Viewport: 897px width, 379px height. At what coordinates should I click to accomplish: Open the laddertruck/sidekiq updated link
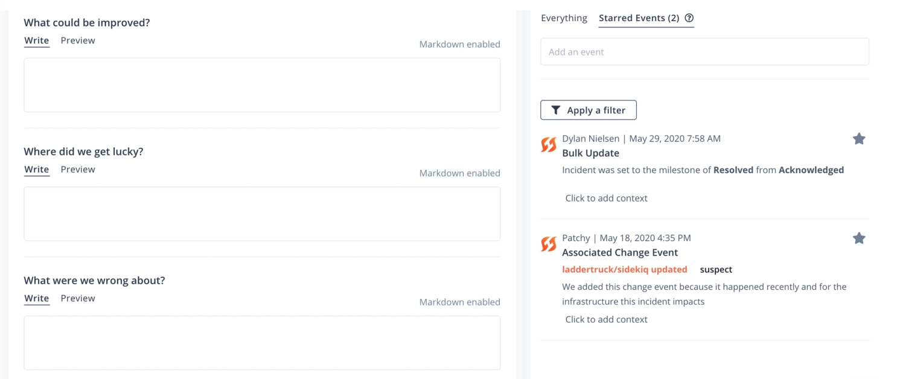[x=625, y=269]
